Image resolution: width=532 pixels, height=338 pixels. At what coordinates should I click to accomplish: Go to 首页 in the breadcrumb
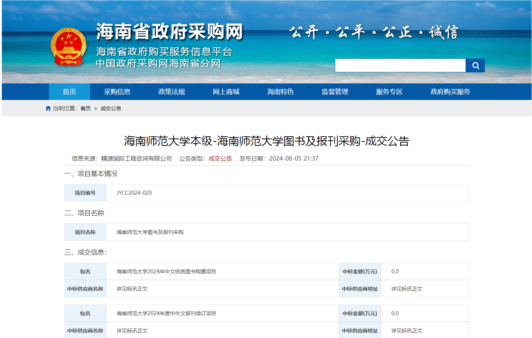tap(85, 108)
